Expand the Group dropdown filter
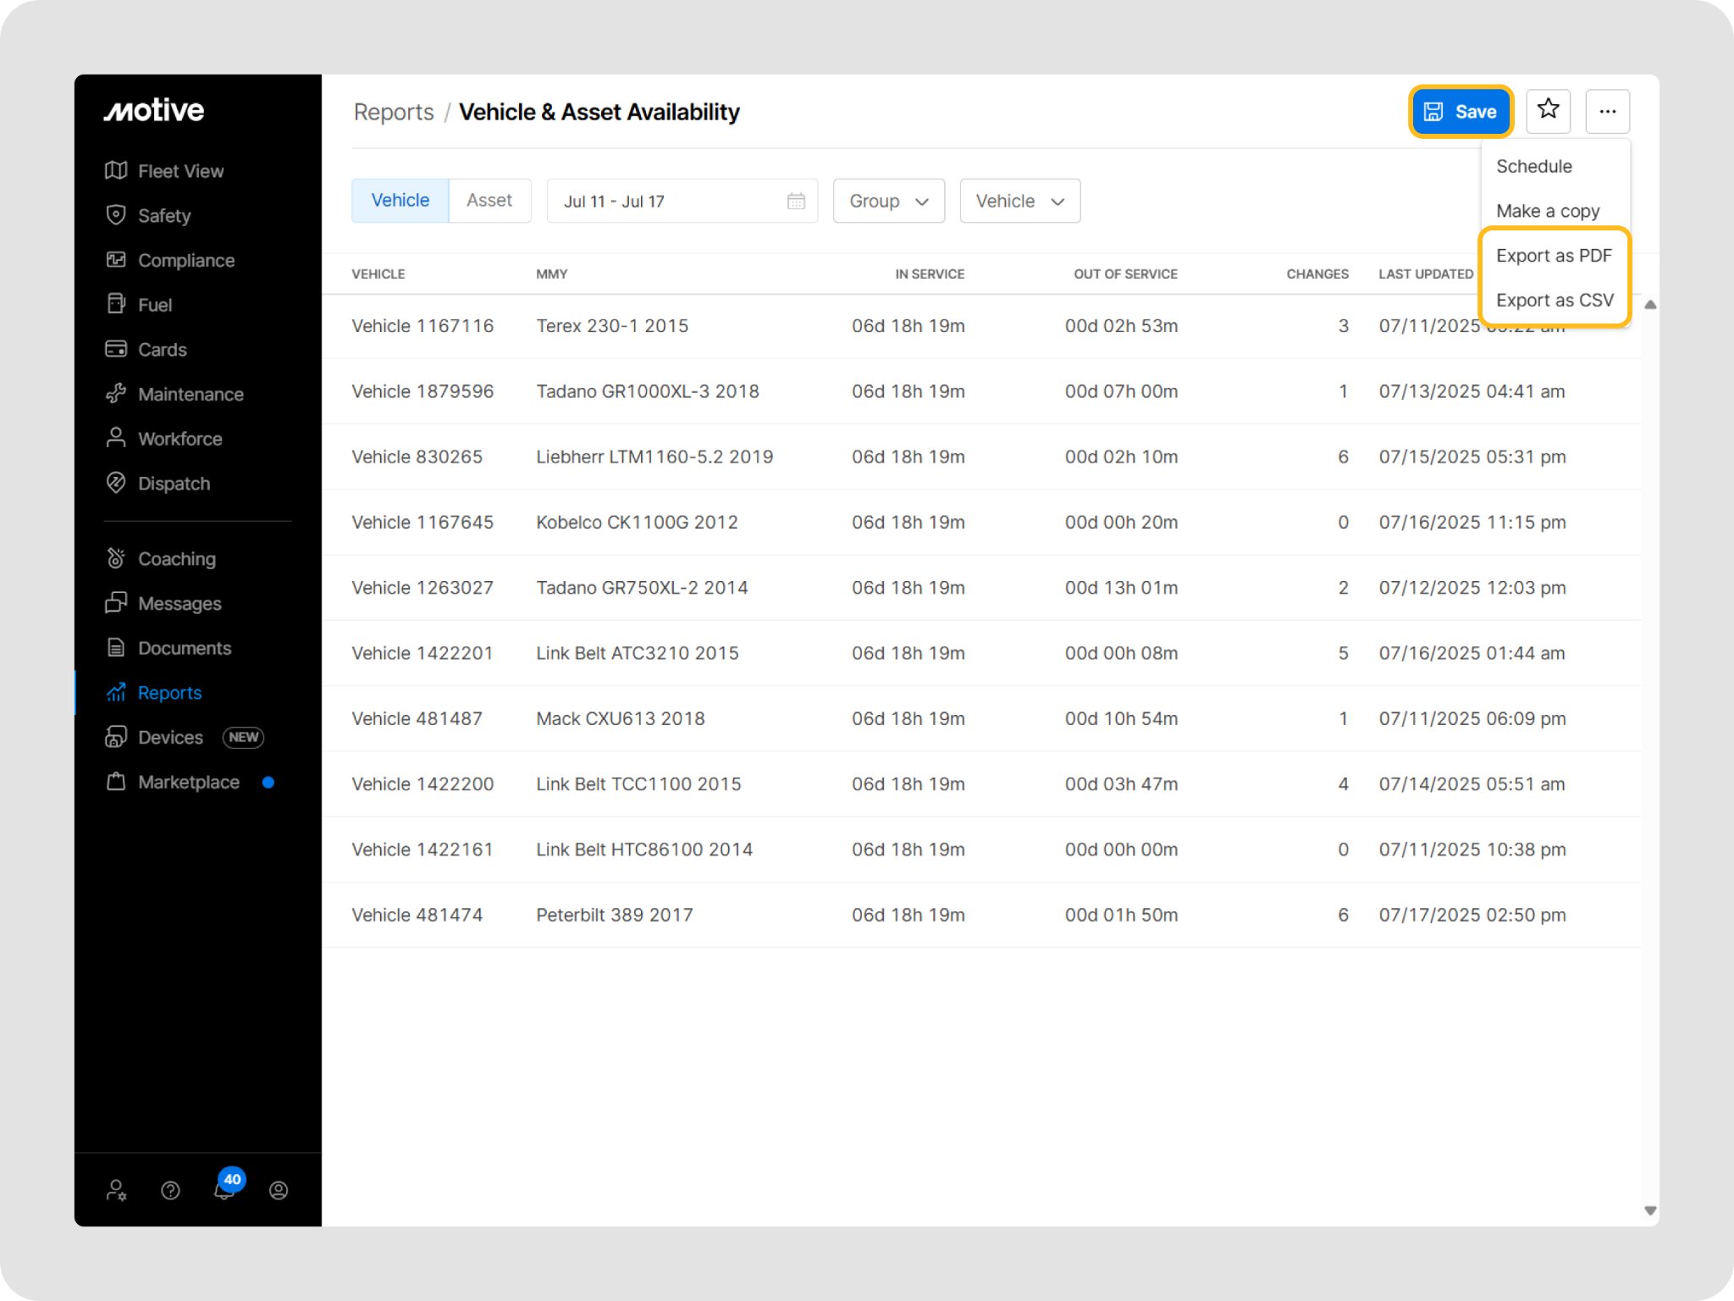This screenshot has height=1301, width=1734. point(888,201)
